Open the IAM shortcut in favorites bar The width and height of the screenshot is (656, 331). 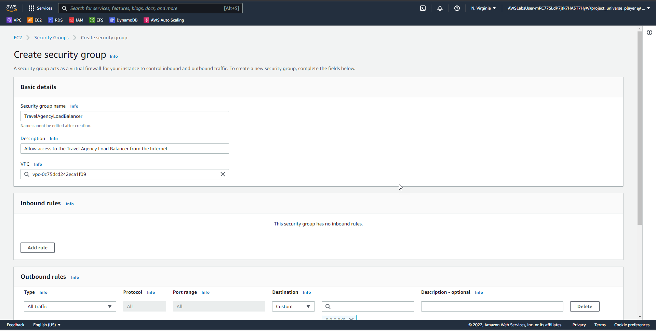(76, 20)
